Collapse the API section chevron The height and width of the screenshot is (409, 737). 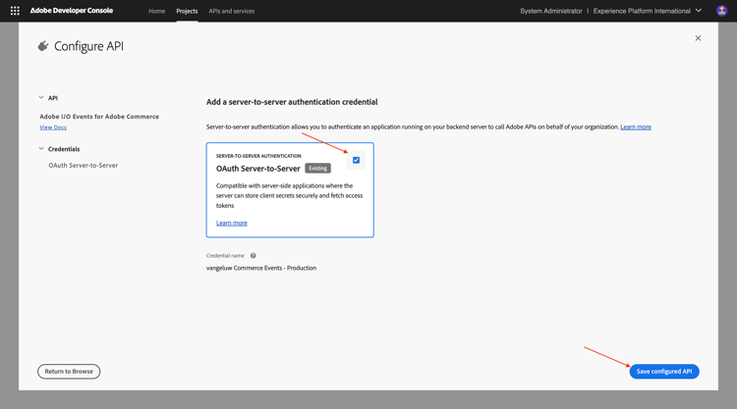pyautogui.click(x=41, y=97)
